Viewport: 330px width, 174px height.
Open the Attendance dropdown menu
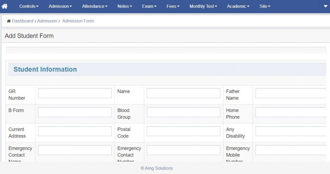coord(95,6)
